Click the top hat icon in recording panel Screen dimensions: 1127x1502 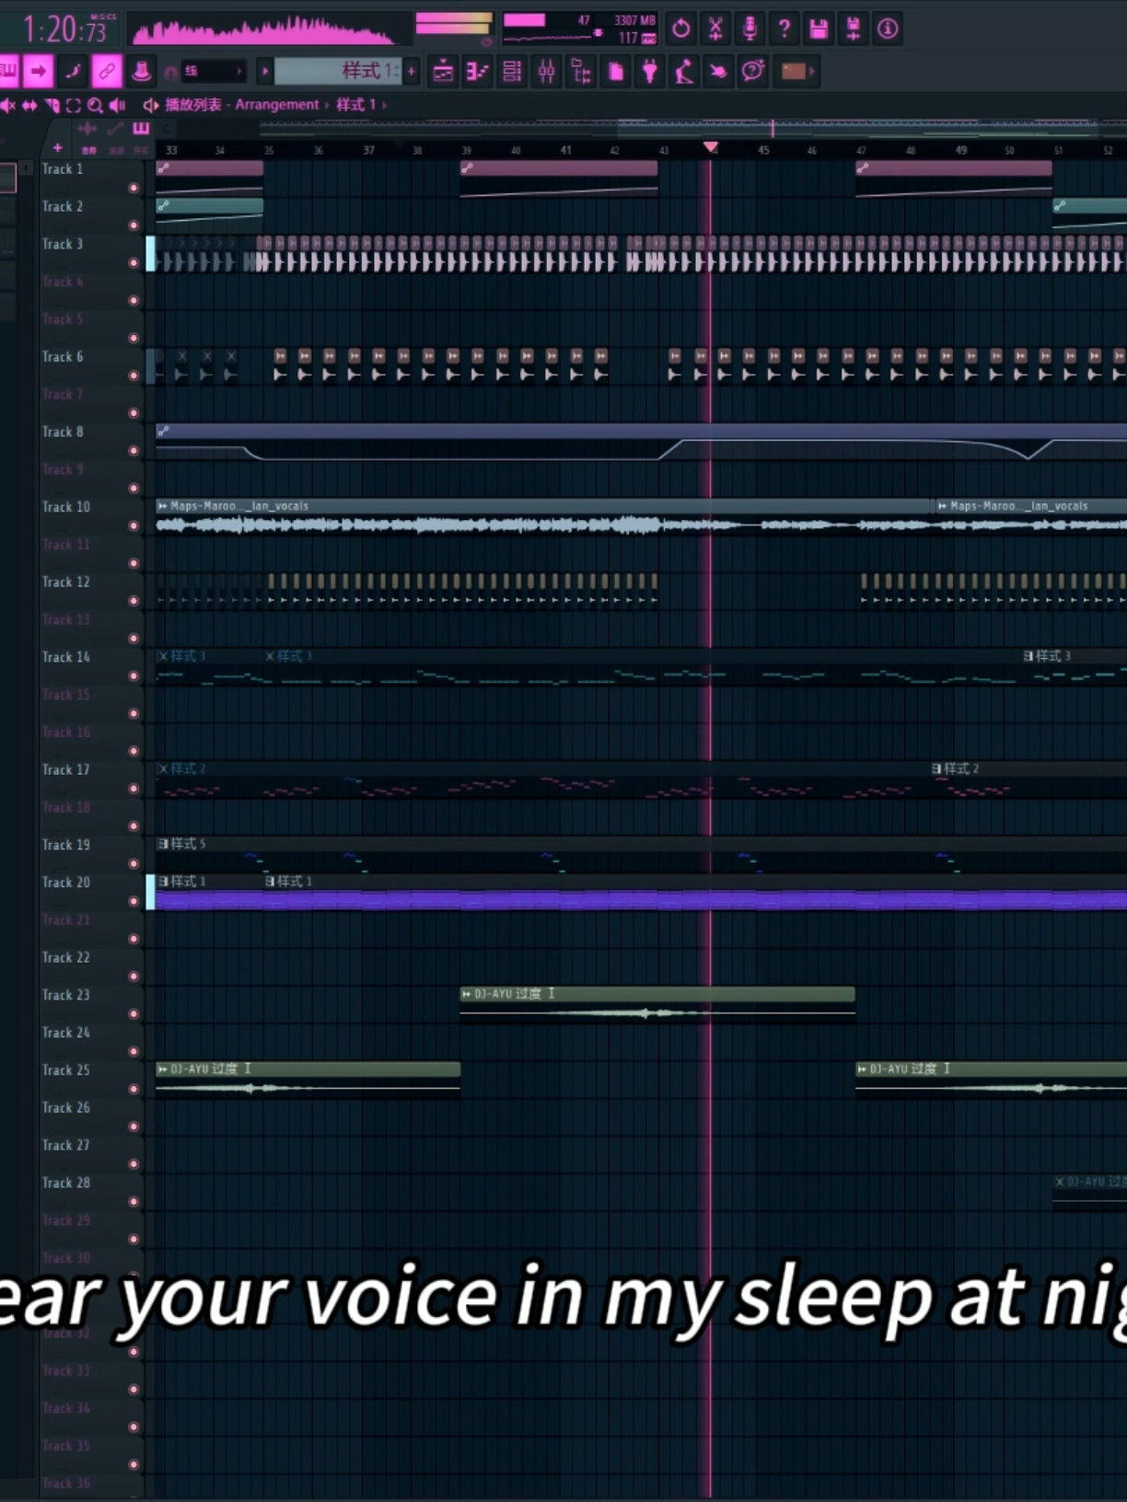pos(141,71)
